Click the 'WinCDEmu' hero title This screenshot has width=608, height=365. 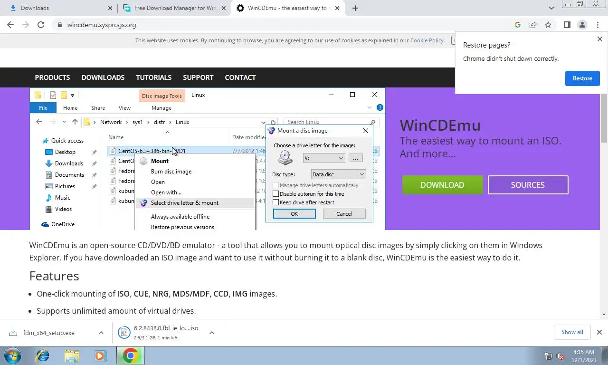pyautogui.click(x=440, y=125)
